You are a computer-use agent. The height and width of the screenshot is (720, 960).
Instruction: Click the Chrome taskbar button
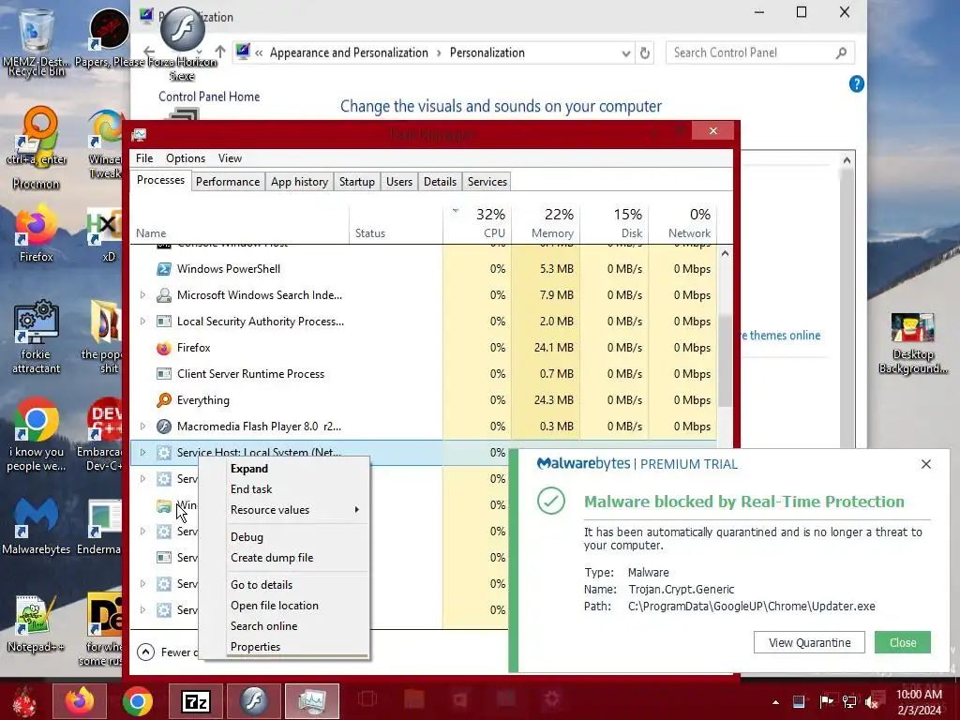point(137,701)
